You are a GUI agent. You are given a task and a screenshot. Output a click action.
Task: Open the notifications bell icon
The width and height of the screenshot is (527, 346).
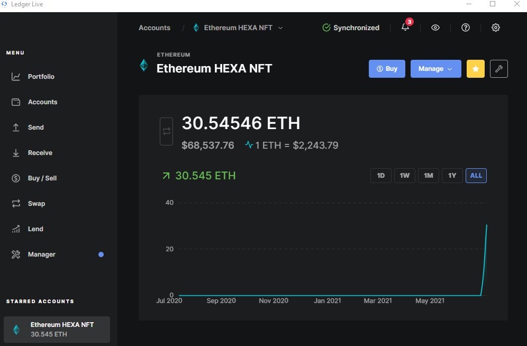click(405, 28)
